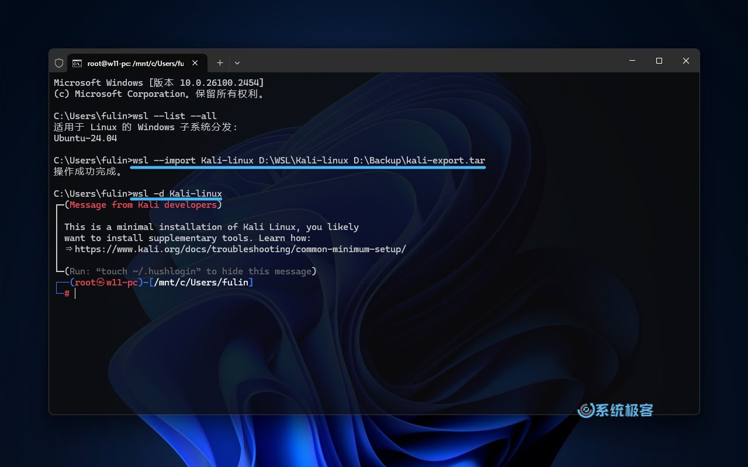This screenshot has height=467, width=748.
Task: Click the 'Message from Kali developers' heading
Action: click(x=143, y=205)
